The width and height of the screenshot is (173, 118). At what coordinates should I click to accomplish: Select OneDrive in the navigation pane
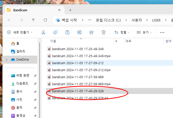(20, 60)
